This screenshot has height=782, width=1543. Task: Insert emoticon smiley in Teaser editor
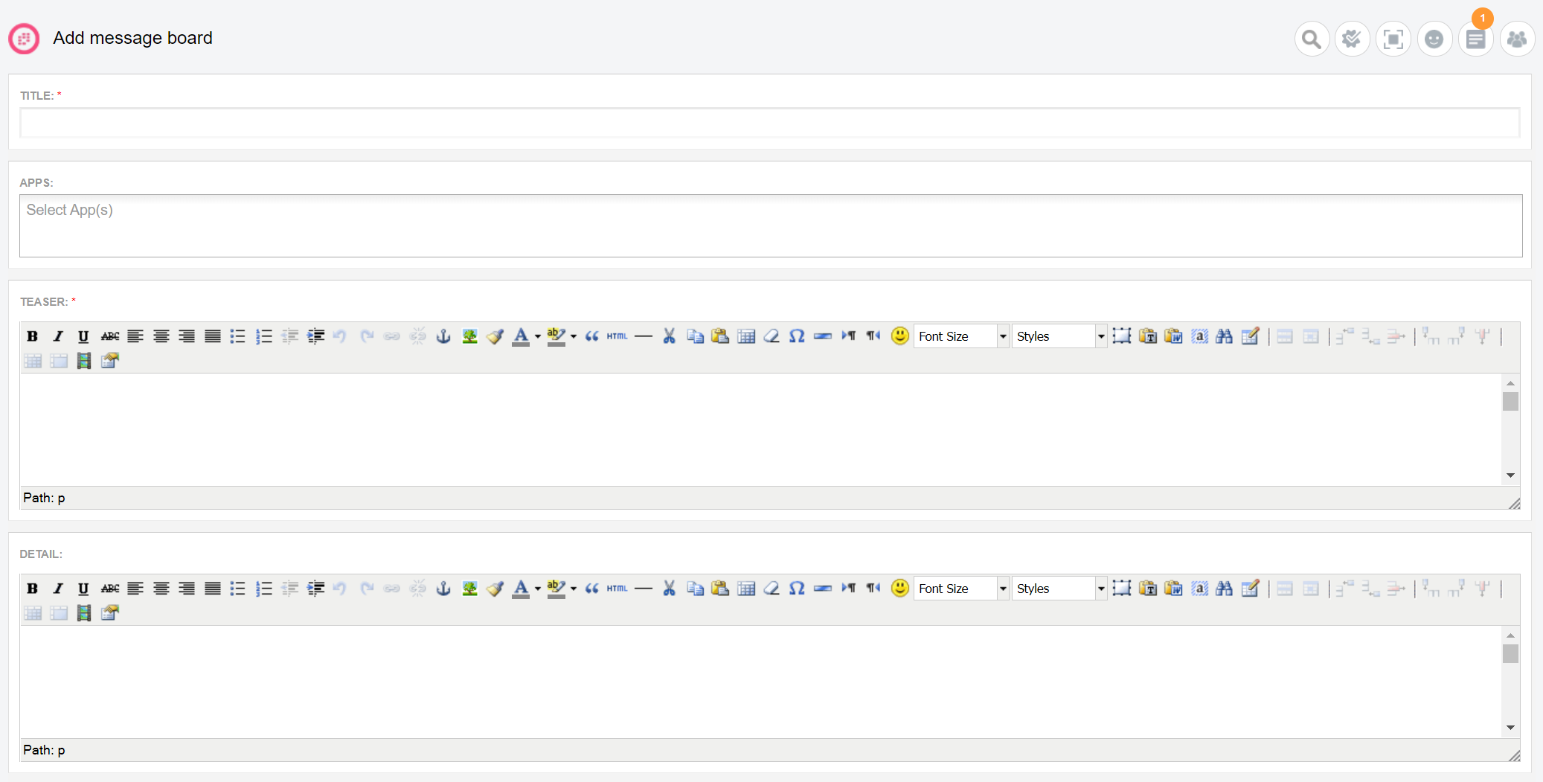(x=899, y=336)
